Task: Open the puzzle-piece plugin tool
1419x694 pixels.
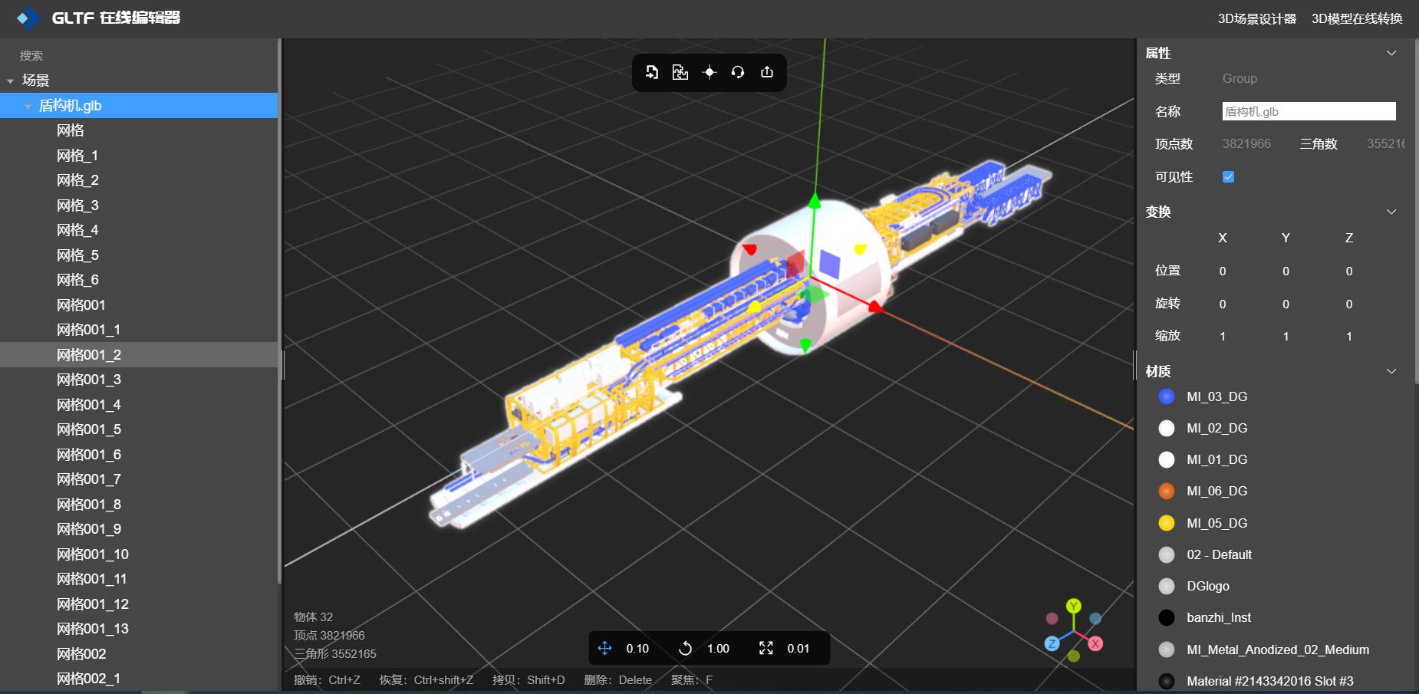Action: click(680, 72)
